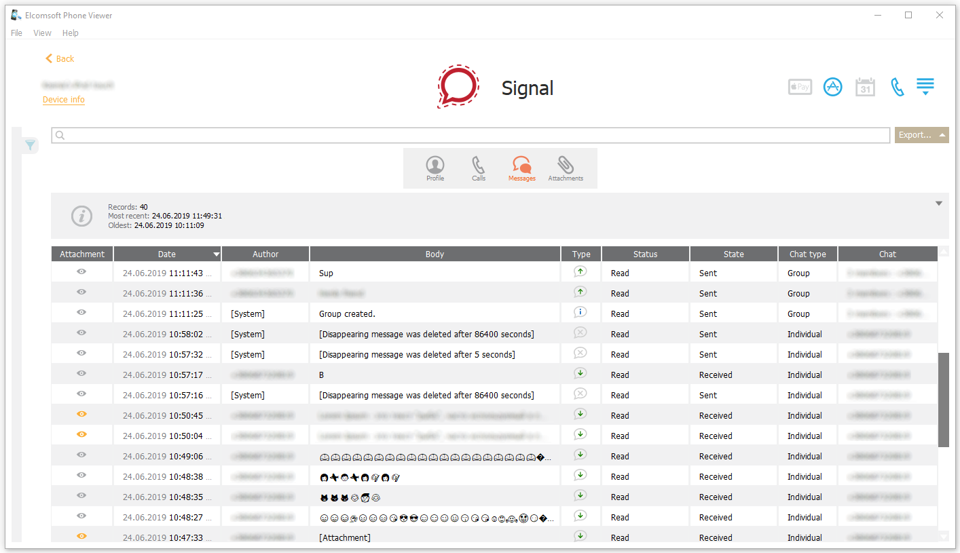
Task: Open the Apple Pay icon in header
Action: 800,87
